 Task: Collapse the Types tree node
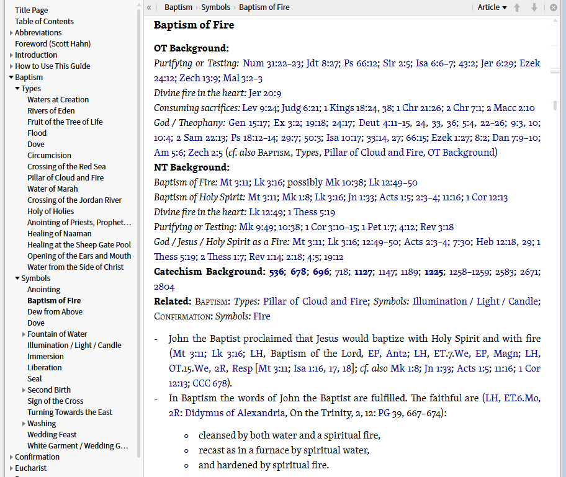tap(17, 89)
